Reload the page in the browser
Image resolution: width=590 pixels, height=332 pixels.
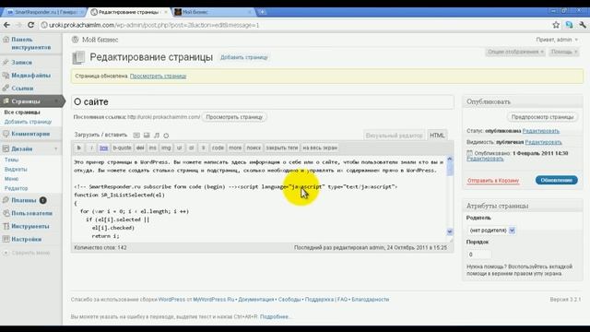tap(30, 25)
